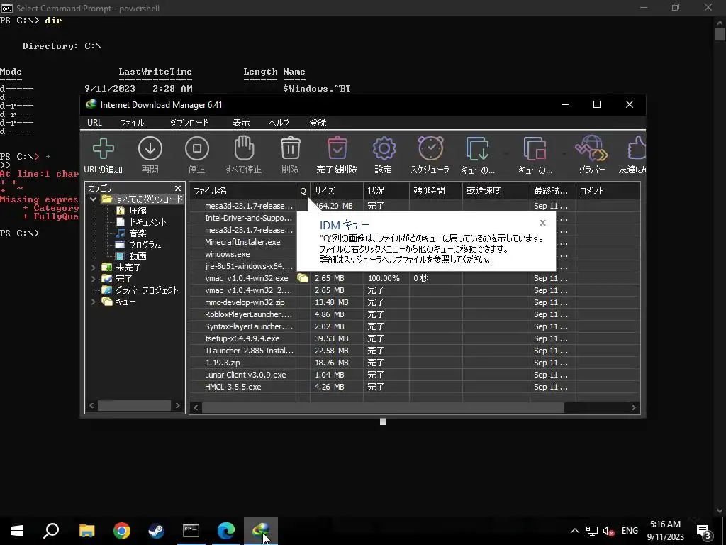Expand the 完了 (Finished) tree node
Viewport: 726px width, 545px height.
coord(93,279)
